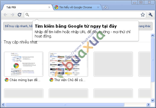Close the 'Tab Mới' tab
Image resolution: width=156 pixels, height=108 pixels.
(x=49, y=7)
